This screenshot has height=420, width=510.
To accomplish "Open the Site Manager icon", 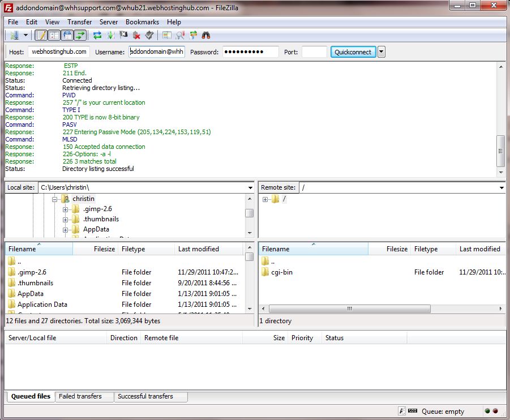I will tap(14, 35).
